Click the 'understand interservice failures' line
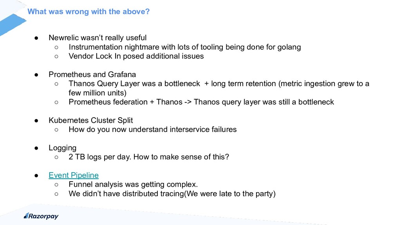This screenshot has height=225, width=401. 152,130
